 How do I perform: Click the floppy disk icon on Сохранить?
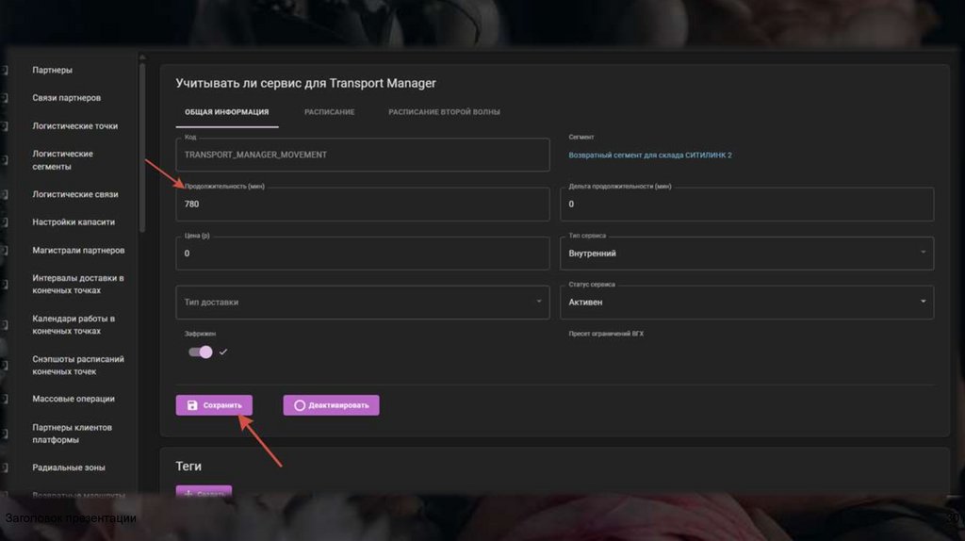click(x=192, y=405)
